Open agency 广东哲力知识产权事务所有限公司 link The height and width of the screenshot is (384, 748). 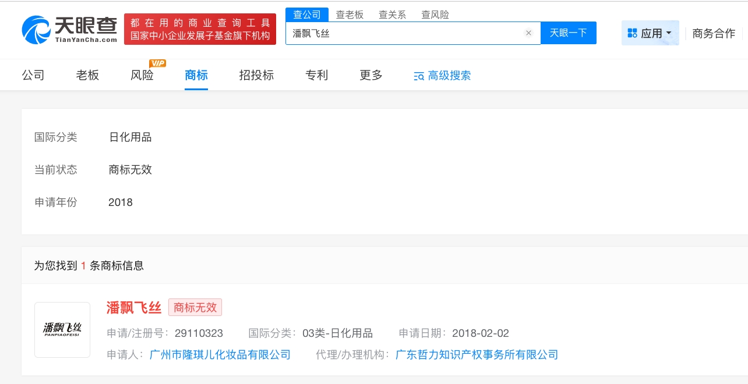pyautogui.click(x=477, y=354)
